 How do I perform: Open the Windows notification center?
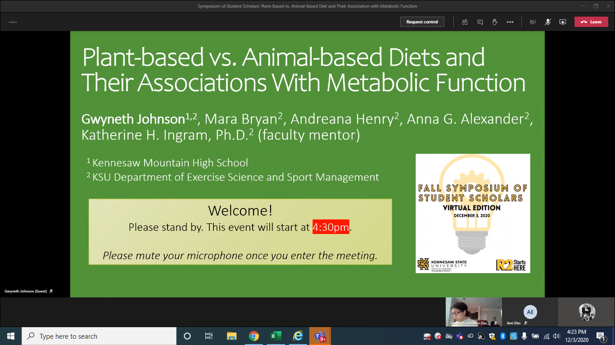coord(601,336)
